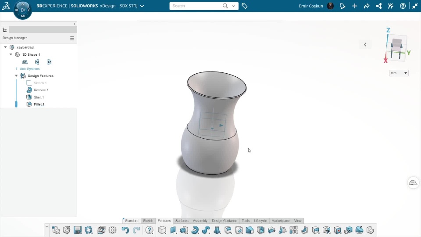
Task: Click the delete face red-x cube icon
Action: point(338,230)
